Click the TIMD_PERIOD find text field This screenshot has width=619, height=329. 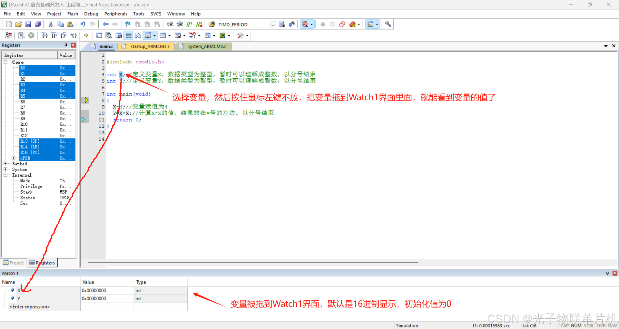(243, 25)
